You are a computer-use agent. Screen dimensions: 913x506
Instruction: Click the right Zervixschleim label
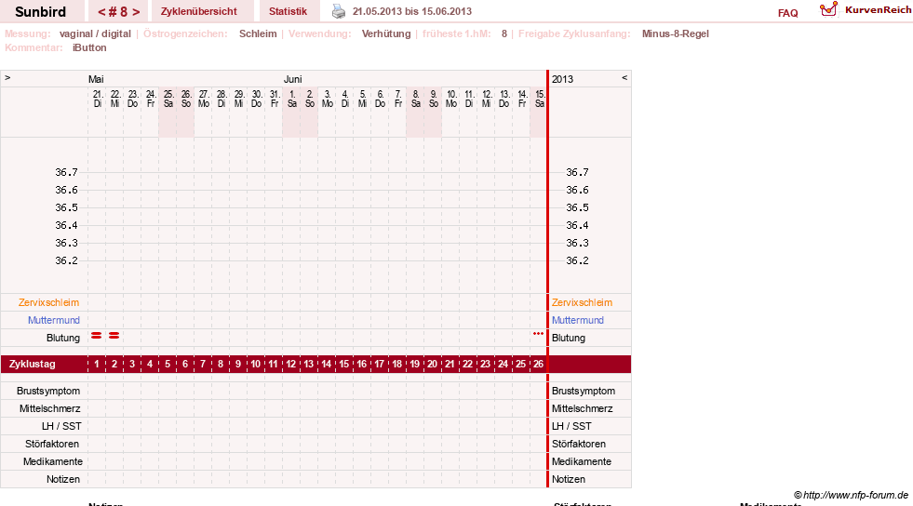pyautogui.click(x=583, y=302)
